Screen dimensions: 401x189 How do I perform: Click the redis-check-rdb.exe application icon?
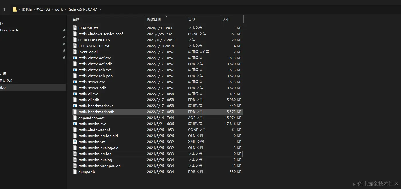point(75,70)
